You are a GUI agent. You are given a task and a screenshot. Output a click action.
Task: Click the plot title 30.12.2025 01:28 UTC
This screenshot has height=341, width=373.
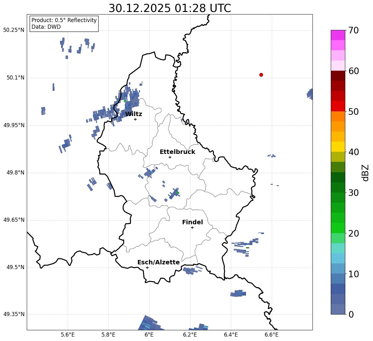point(169,8)
